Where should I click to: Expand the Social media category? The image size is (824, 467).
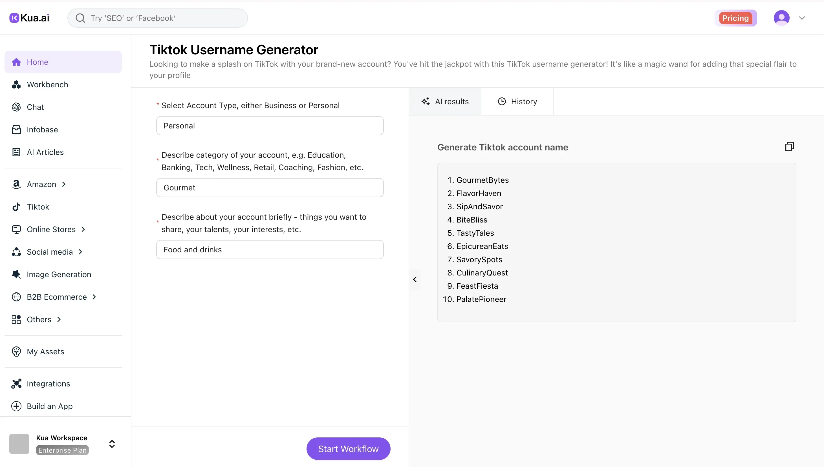tap(80, 252)
